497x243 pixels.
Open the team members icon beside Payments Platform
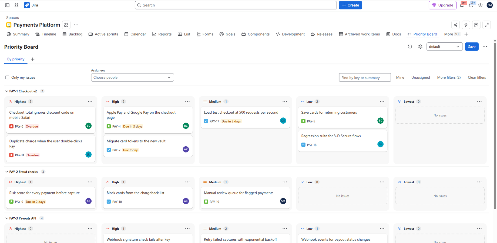point(66,25)
